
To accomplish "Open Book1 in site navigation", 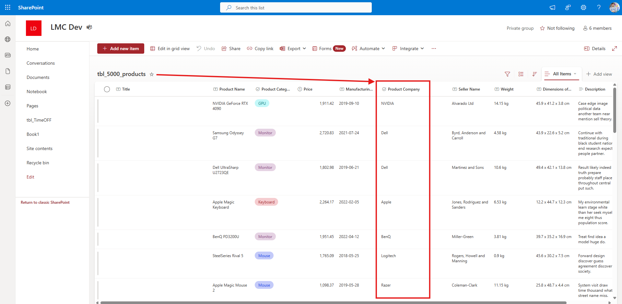I will tap(33, 134).
